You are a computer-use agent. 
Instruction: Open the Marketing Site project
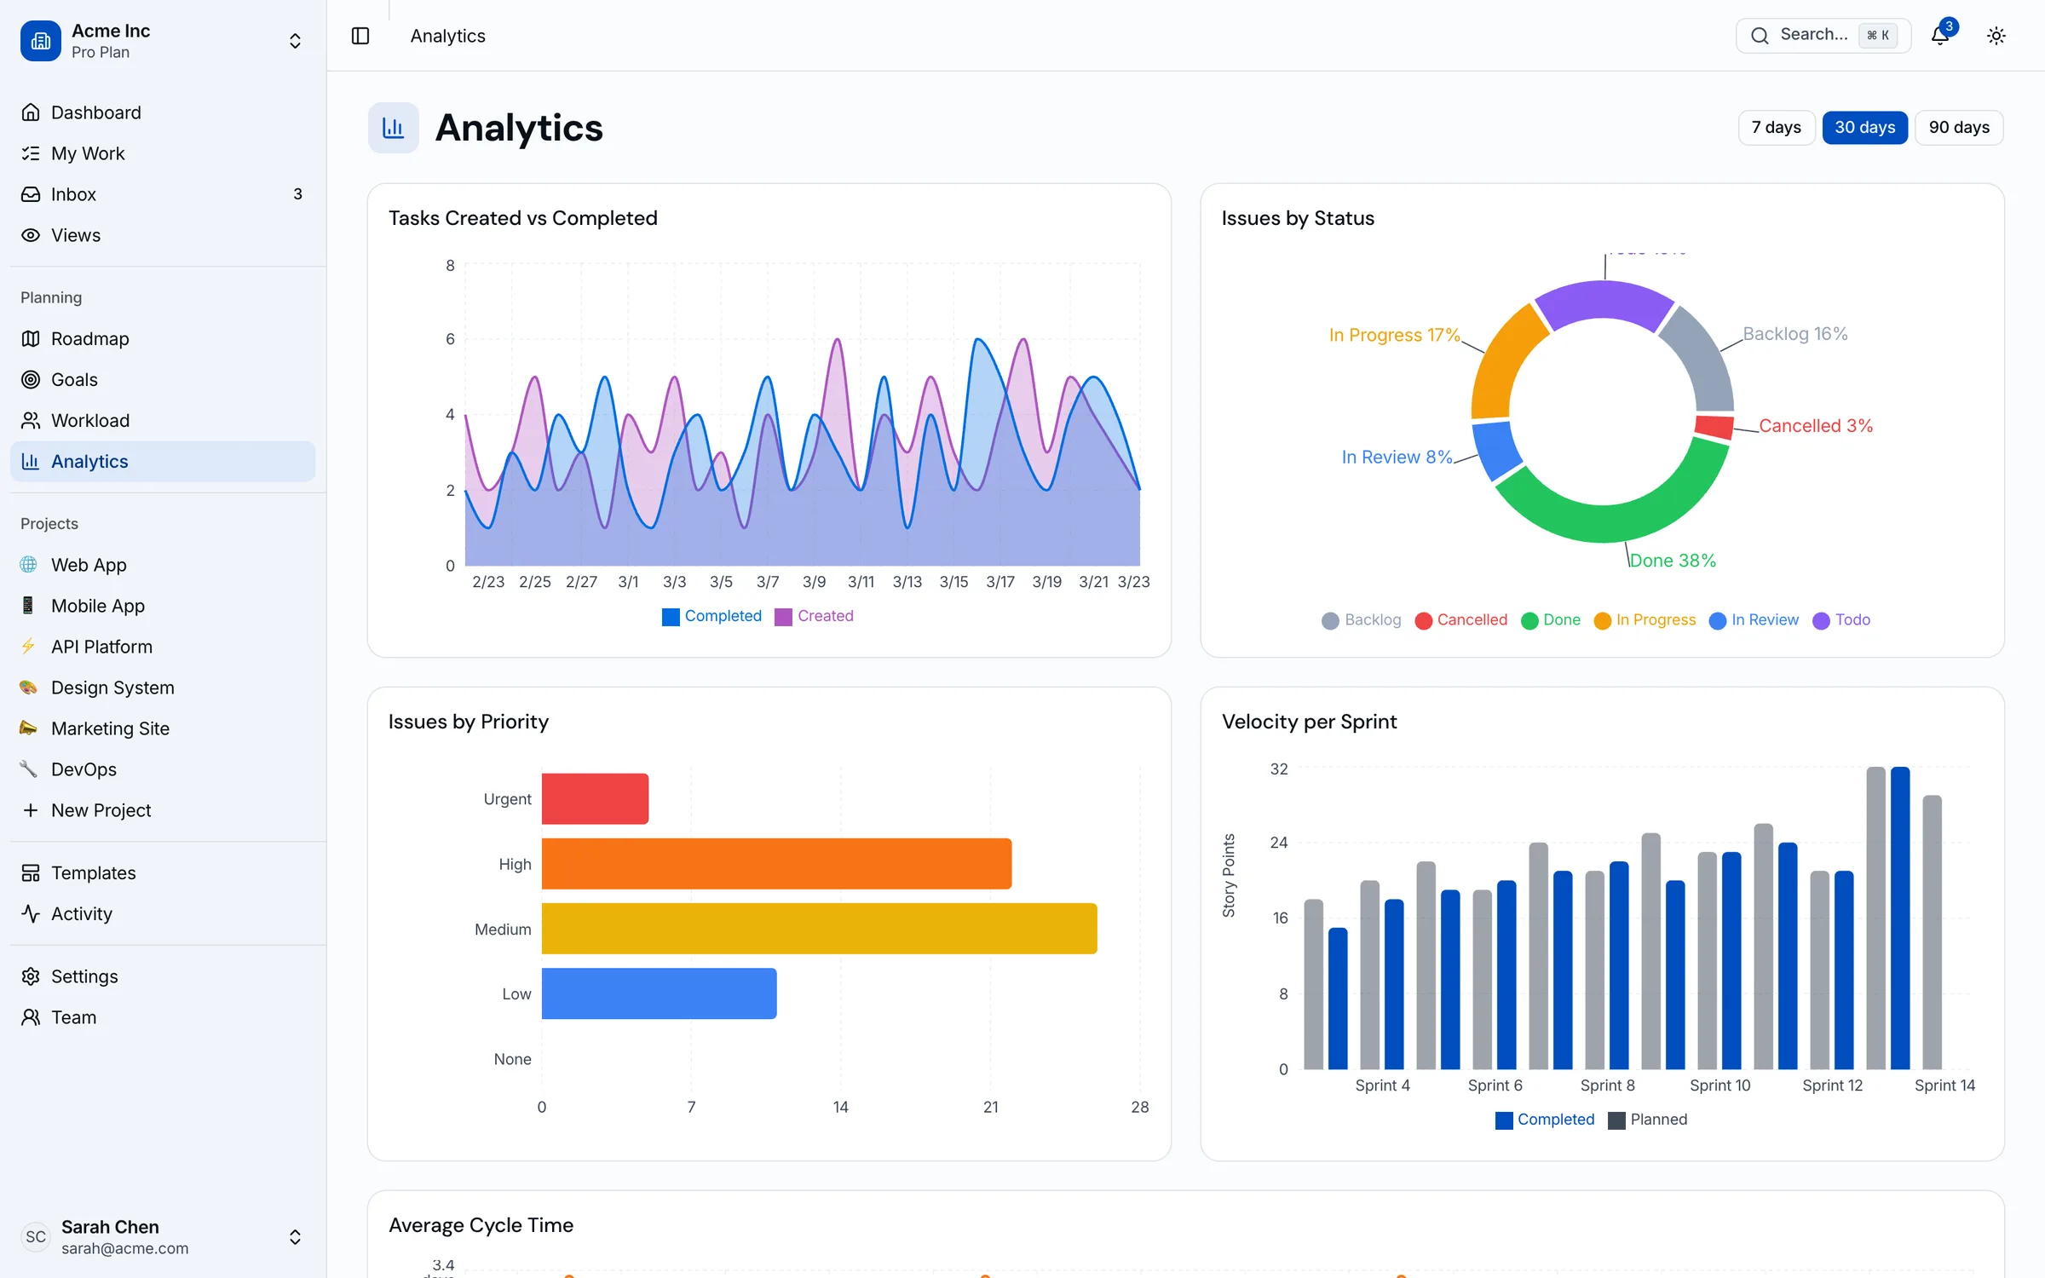163,728
